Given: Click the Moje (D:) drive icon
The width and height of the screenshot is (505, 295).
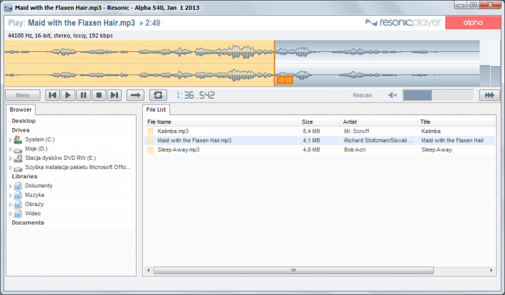Looking at the screenshot, I should (x=18, y=149).
